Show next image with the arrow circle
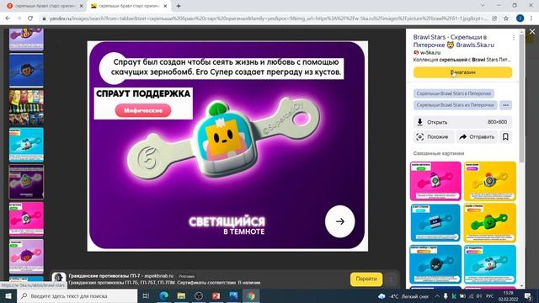This screenshot has width=539, height=303. (340, 221)
